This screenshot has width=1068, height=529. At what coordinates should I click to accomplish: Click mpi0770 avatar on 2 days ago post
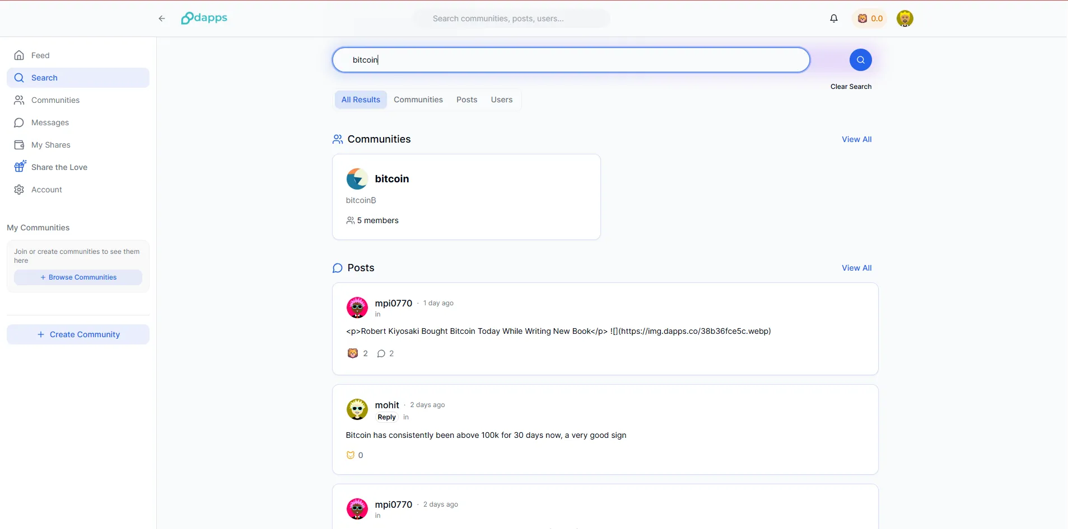[357, 509]
